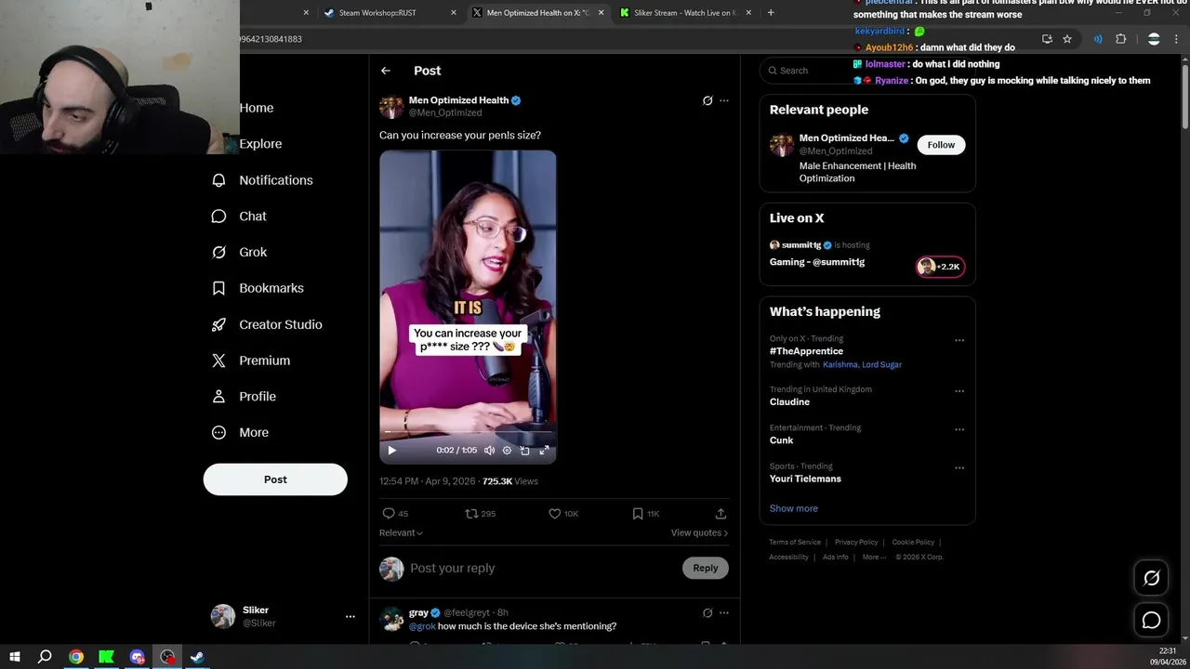This screenshot has width=1190, height=669.
Task: Open Profile from the sidebar
Action: click(x=245, y=397)
